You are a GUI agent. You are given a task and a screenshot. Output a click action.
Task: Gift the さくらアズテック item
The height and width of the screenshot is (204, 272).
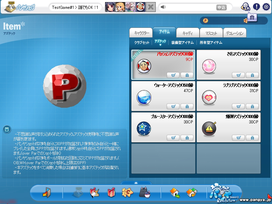[x=252, y=75]
